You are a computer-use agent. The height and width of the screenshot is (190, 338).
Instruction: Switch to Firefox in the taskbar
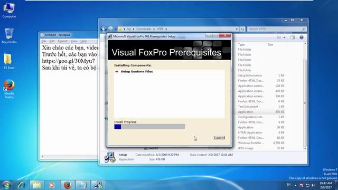point(67,185)
